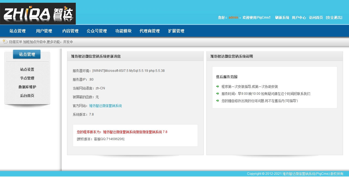
Task: Click 访问首页 in the header
Action: pos(316,17)
